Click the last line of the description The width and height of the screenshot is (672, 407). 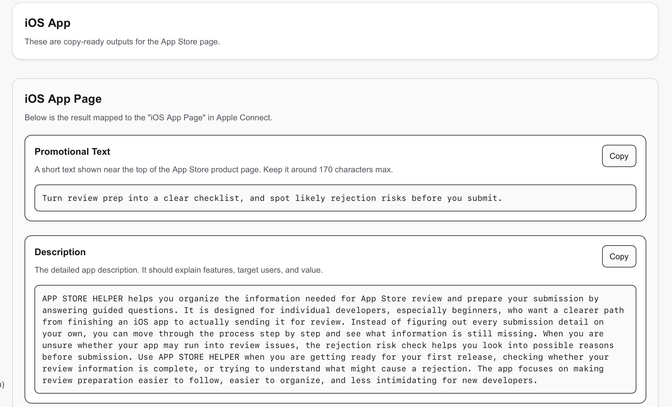click(x=290, y=380)
